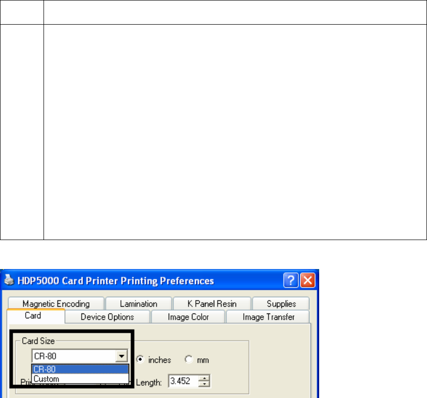
Task: Go to the Supplies tab
Action: (x=281, y=303)
